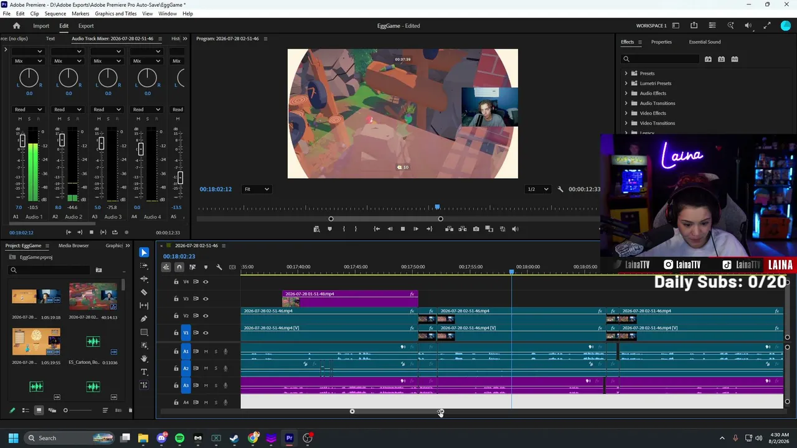The height and width of the screenshot is (448, 797).
Task: Select the Track Select Forward tool
Action: coord(144,266)
